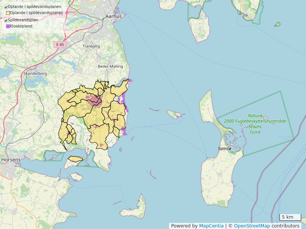Uncheck the Spildevandsplan layer checkbox

click(x=6, y=20)
